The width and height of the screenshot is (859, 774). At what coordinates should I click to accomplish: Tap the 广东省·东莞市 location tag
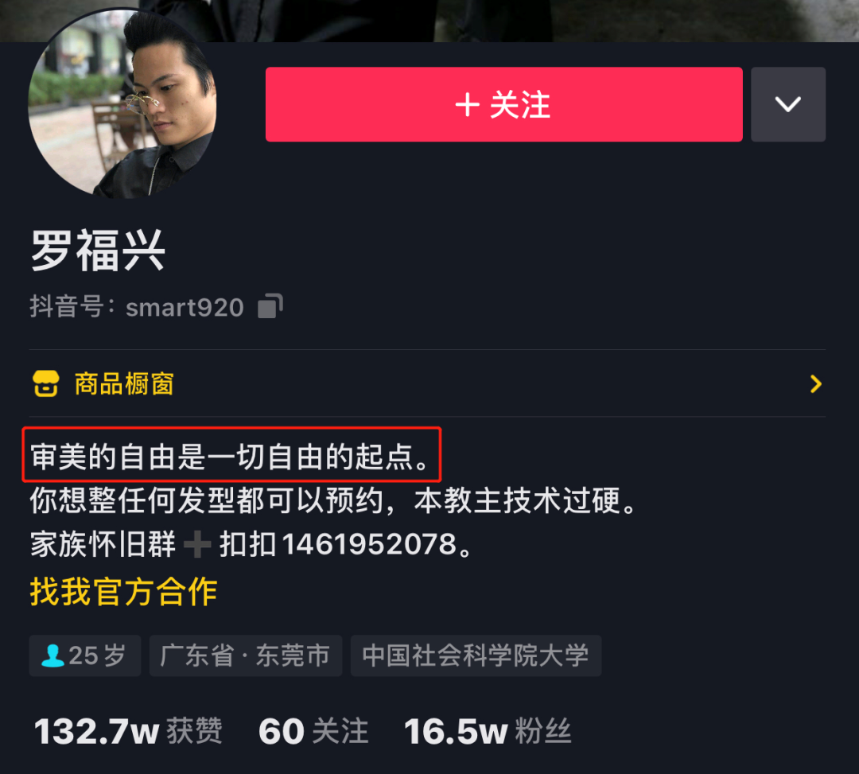(246, 655)
